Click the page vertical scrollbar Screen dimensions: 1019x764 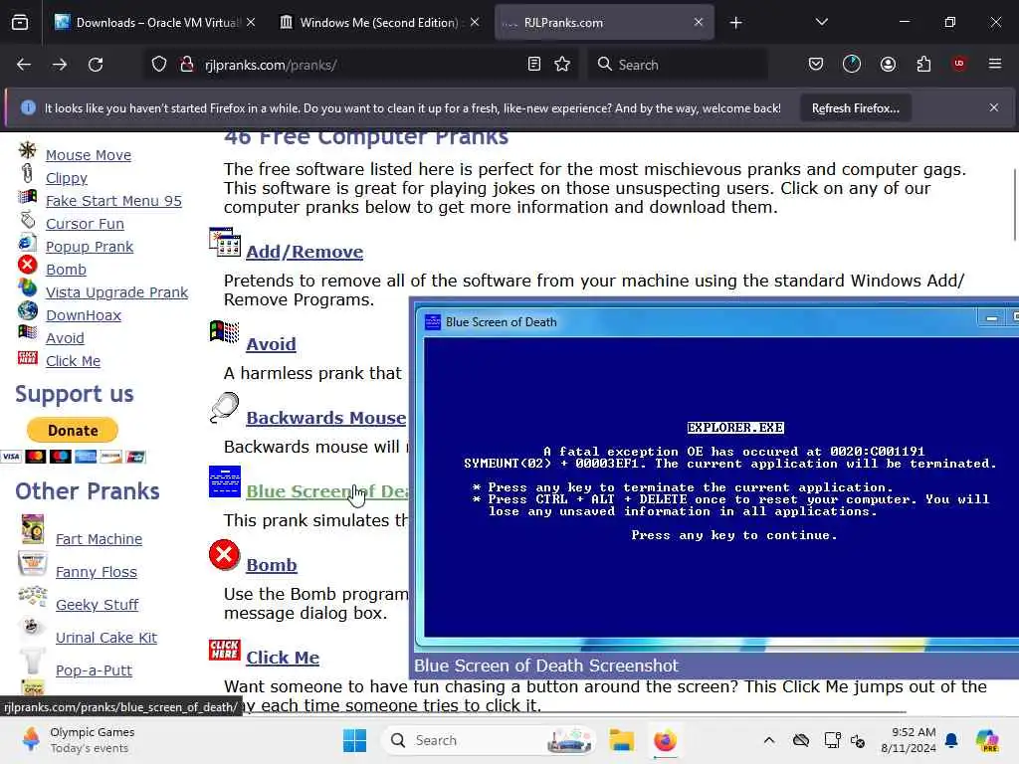pos(1014,205)
